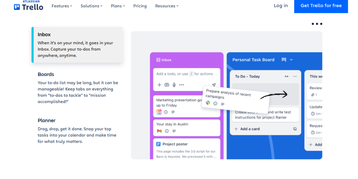
Task: Expand the Resources dropdown menu
Action: pos(167,6)
